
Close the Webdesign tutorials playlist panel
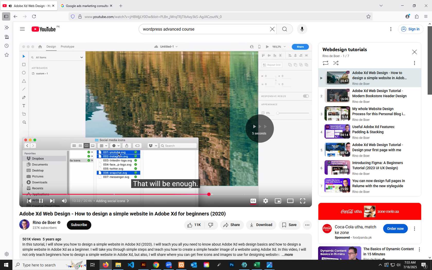(x=415, y=52)
